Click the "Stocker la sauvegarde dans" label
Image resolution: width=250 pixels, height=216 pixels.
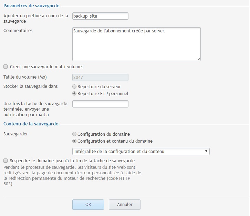30,86
